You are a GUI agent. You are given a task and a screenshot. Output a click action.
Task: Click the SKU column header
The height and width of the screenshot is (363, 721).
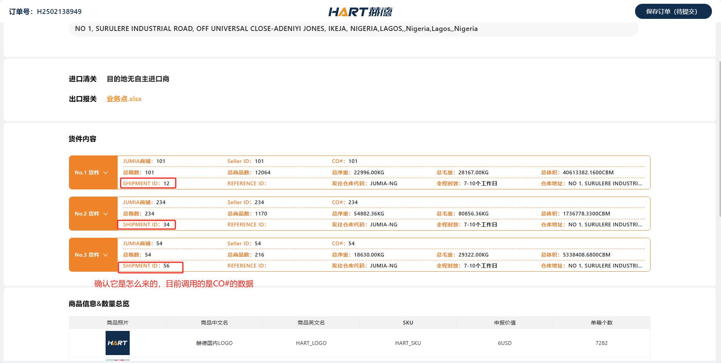click(x=408, y=323)
